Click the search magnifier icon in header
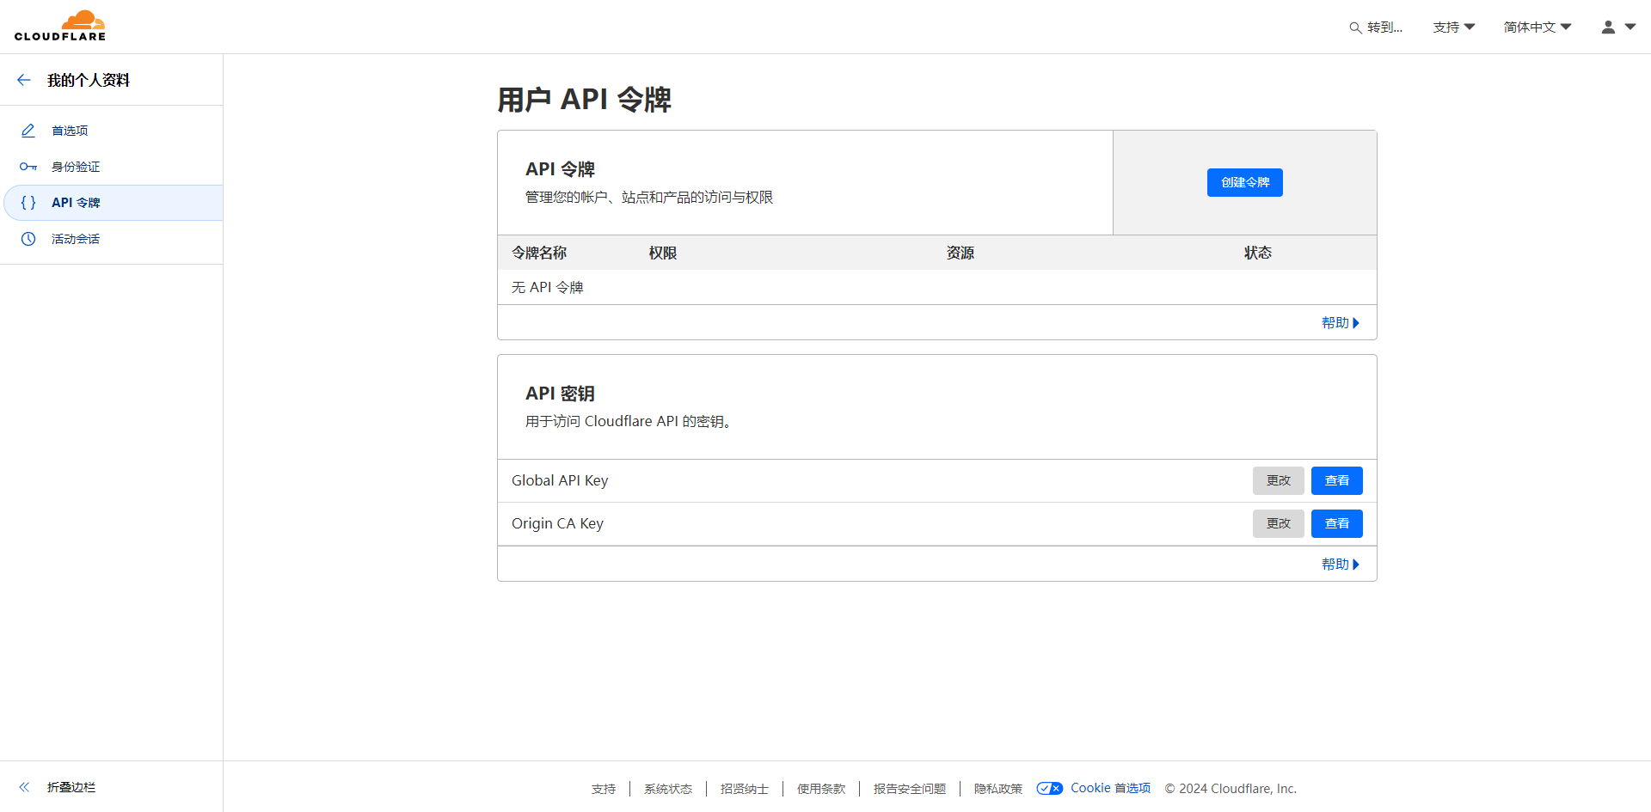 coord(1355,27)
